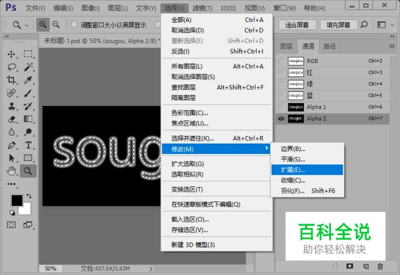400x275 pixels.
Task: Switch to the 路径 panel tab
Action: (x=329, y=46)
